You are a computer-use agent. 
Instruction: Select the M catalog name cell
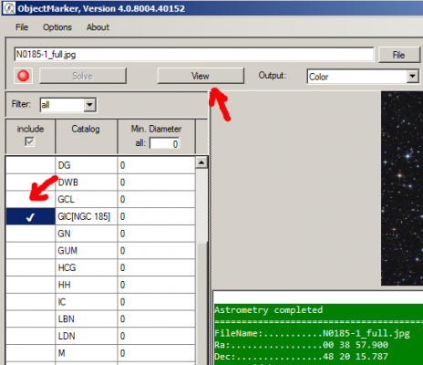click(87, 353)
